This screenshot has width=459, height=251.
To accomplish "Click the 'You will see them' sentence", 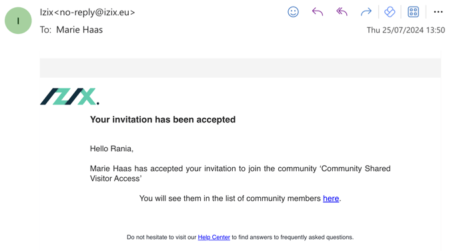I will (240, 198).
